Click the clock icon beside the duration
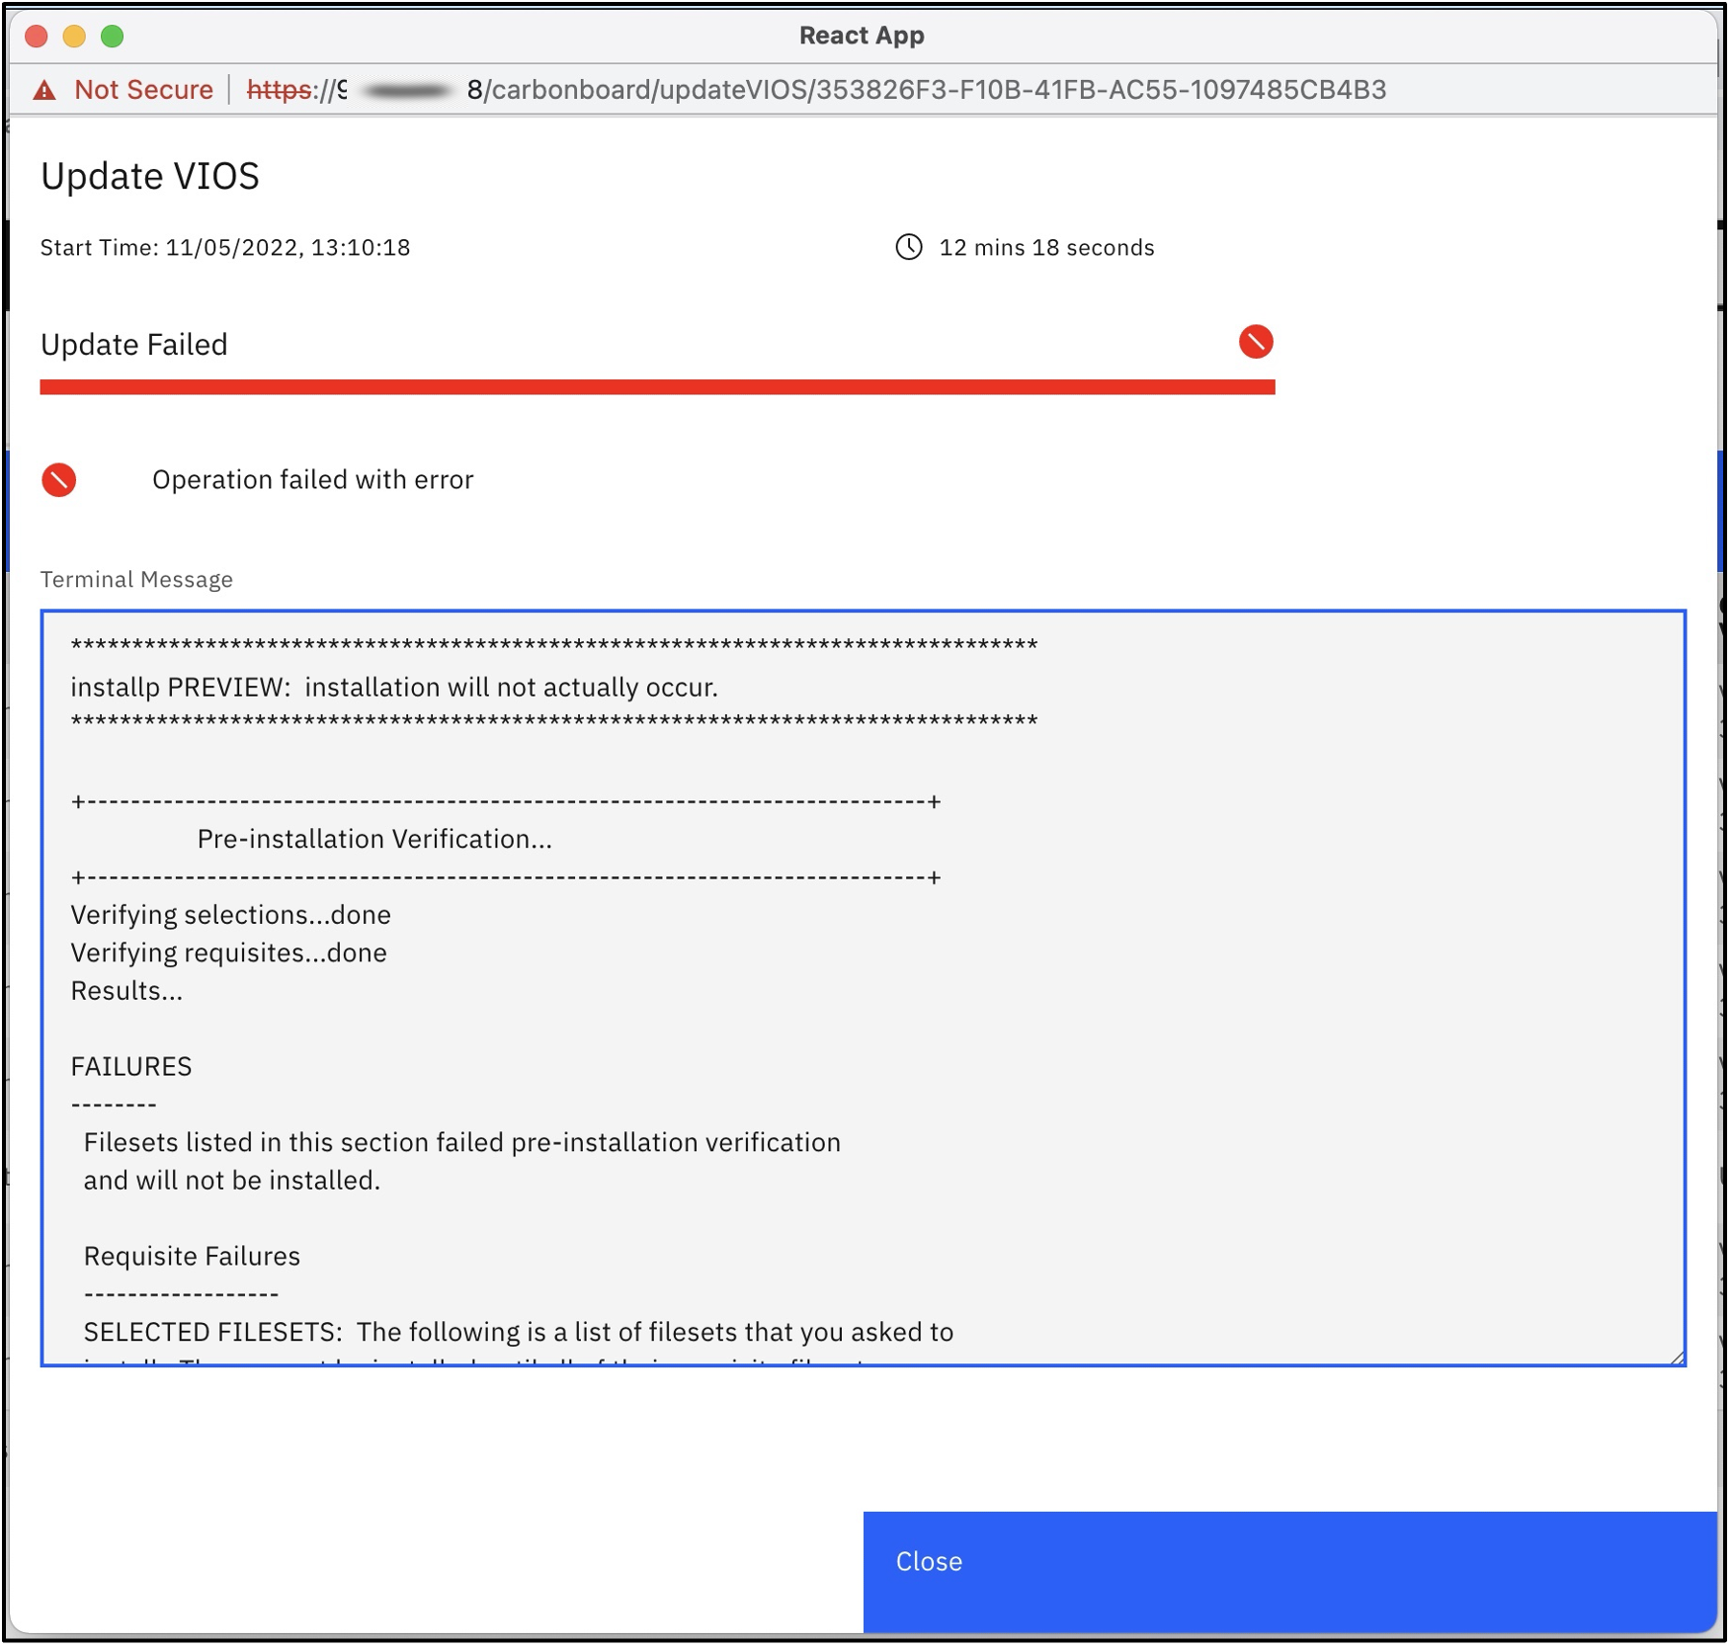Viewport: 1733px width, 1648px height. coord(908,248)
